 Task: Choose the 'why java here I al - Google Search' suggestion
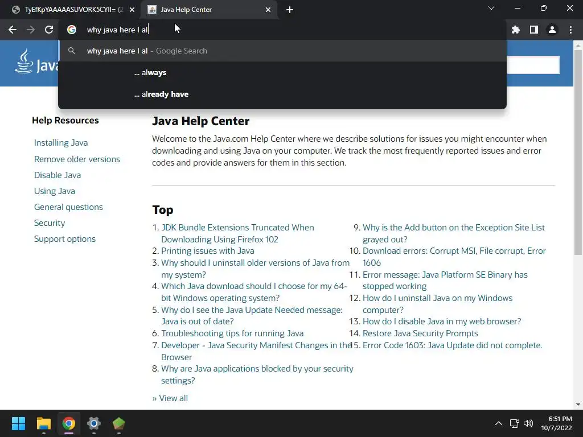[x=282, y=51]
